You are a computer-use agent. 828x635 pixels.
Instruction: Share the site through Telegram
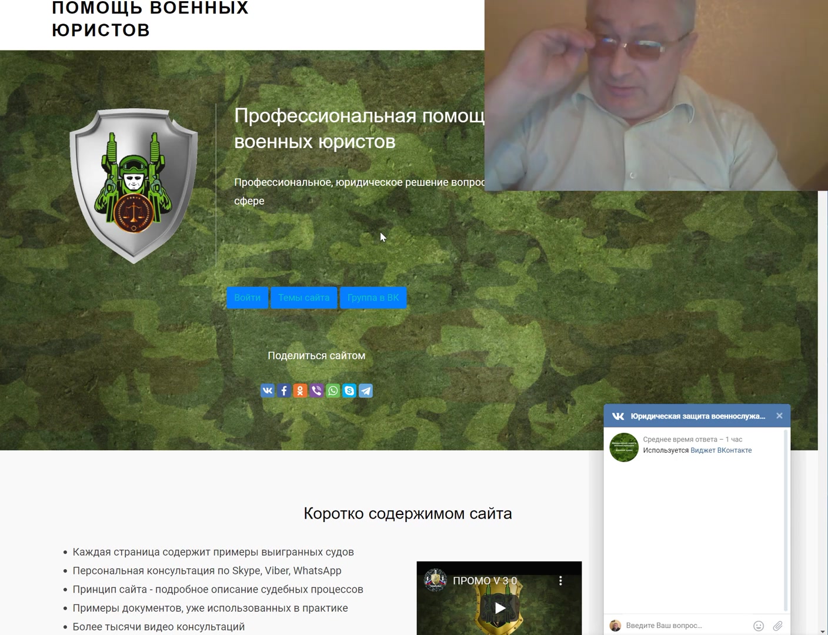[x=366, y=391]
